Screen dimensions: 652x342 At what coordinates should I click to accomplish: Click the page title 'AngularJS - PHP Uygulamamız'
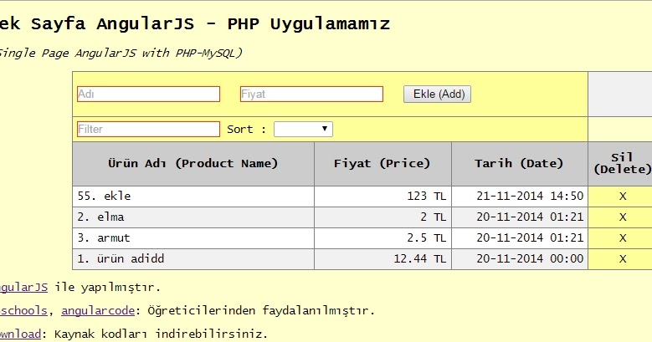pos(243,23)
